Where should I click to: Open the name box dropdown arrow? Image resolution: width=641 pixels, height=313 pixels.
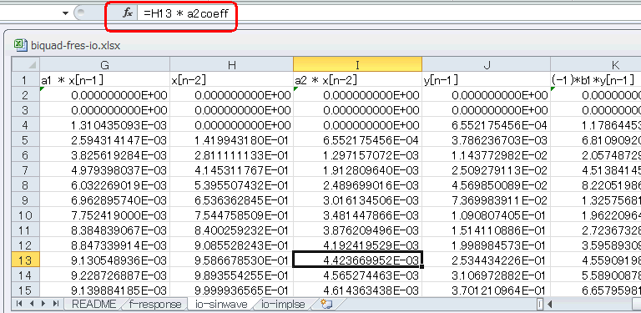tap(65, 13)
